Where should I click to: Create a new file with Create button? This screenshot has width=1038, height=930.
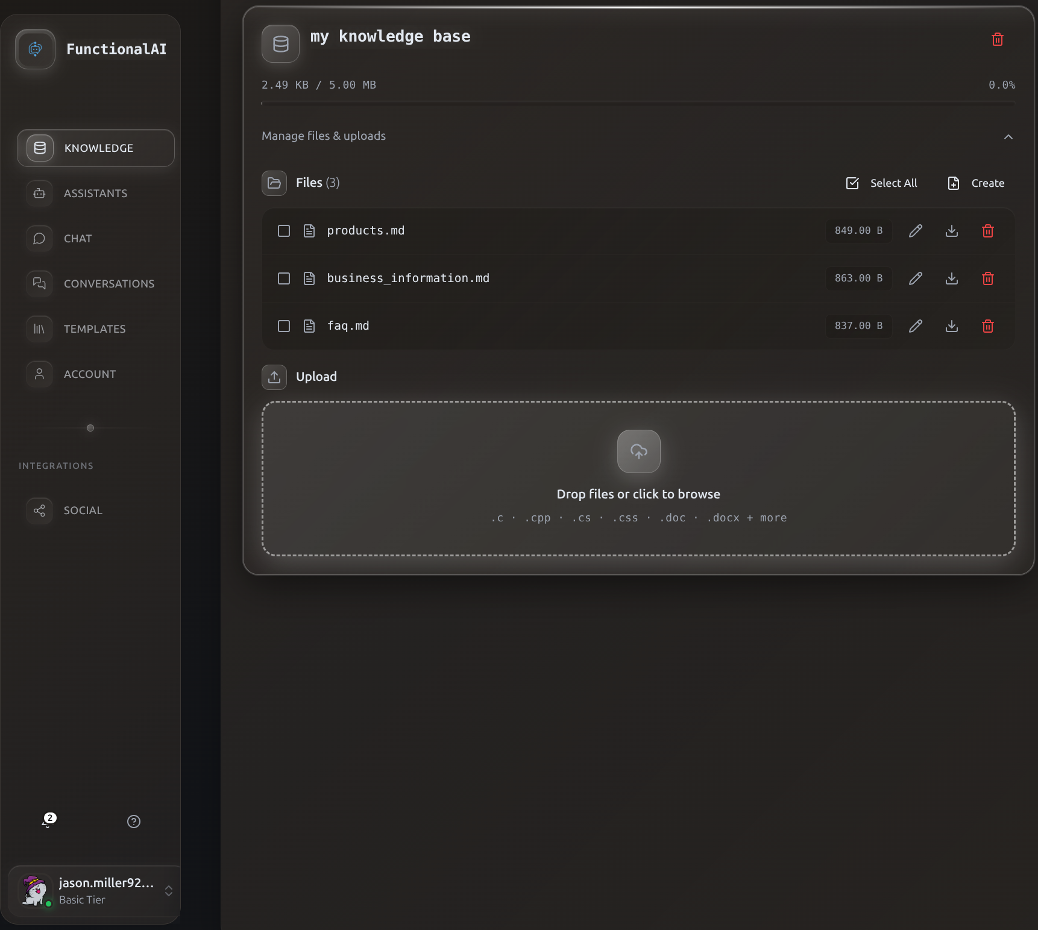pyautogui.click(x=975, y=183)
